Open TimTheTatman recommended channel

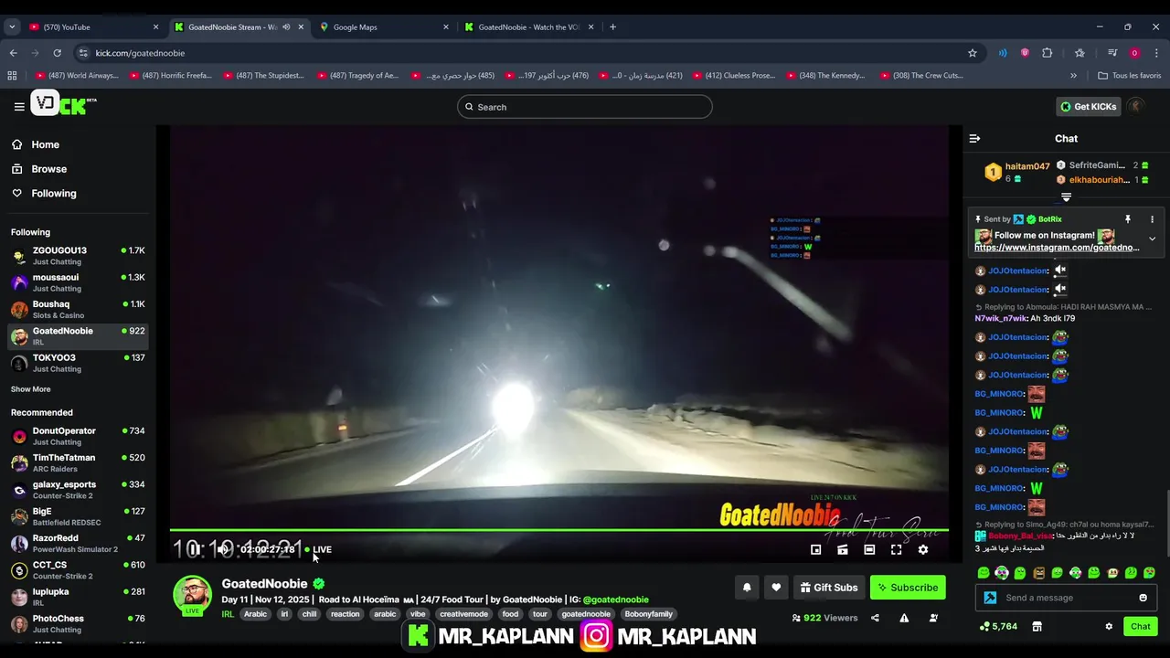point(78,462)
